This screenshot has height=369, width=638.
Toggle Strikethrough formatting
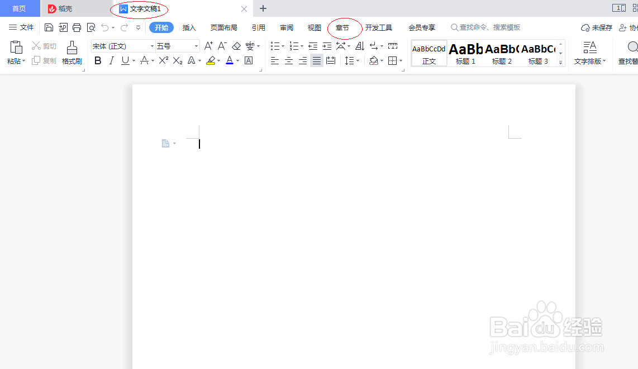pyautogui.click(x=144, y=61)
